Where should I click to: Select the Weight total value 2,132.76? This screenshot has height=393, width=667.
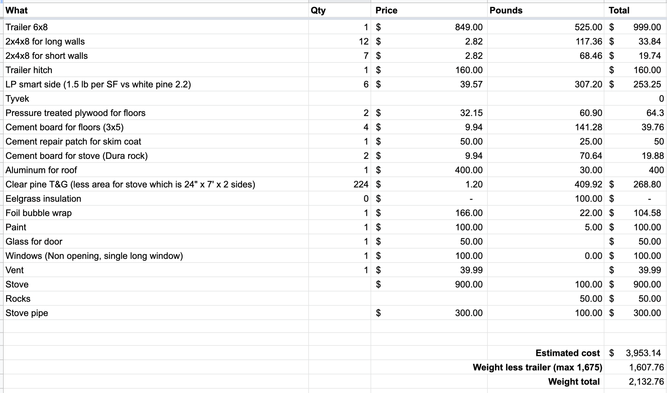click(x=635, y=382)
